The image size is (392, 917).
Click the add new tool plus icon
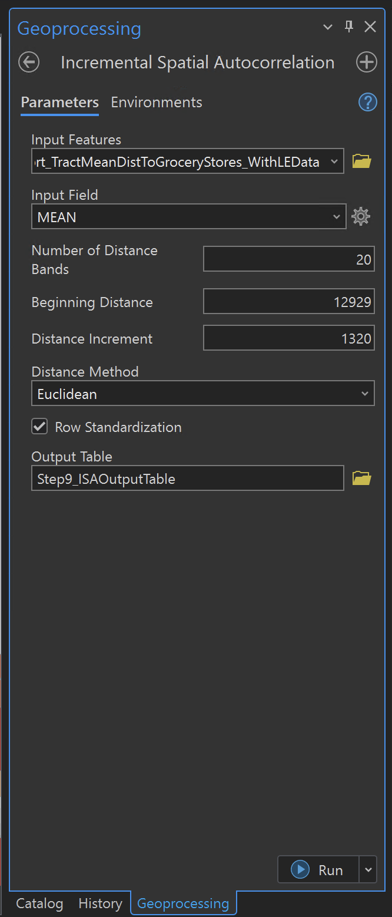[366, 62]
